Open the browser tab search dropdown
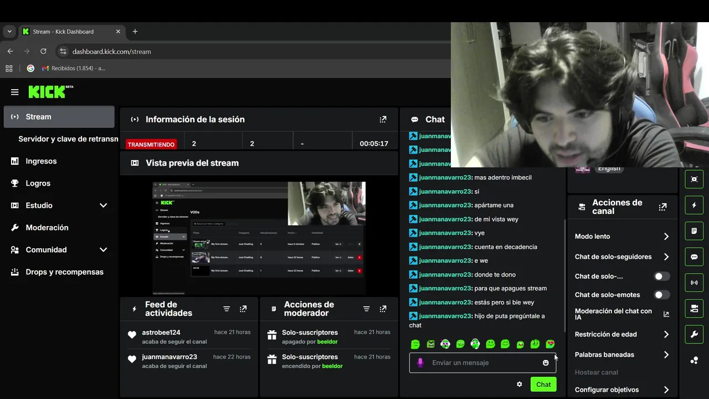This screenshot has height=399, width=709. point(9,32)
